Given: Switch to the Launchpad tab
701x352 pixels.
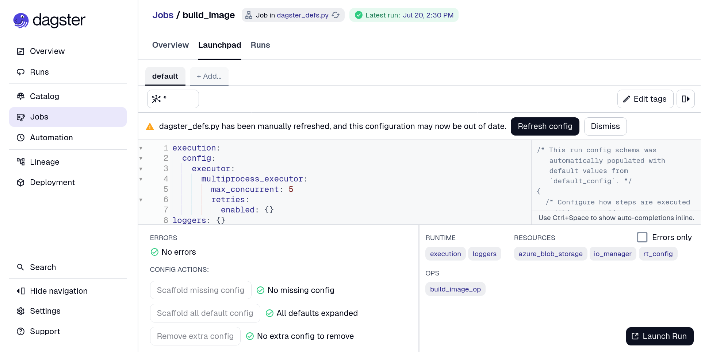Looking at the screenshot, I should click(x=220, y=45).
